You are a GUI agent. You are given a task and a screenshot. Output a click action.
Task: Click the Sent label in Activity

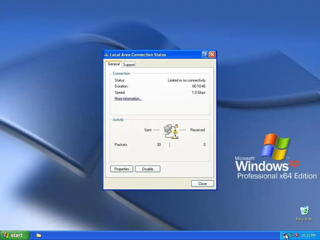pyautogui.click(x=148, y=130)
